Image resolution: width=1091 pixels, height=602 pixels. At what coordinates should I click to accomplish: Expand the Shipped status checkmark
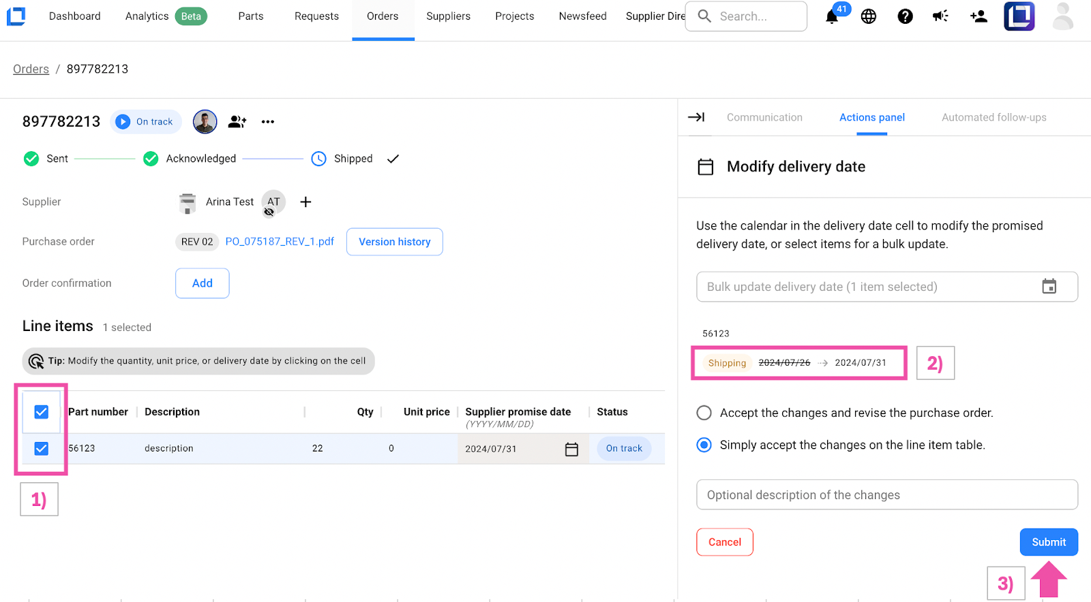point(393,159)
